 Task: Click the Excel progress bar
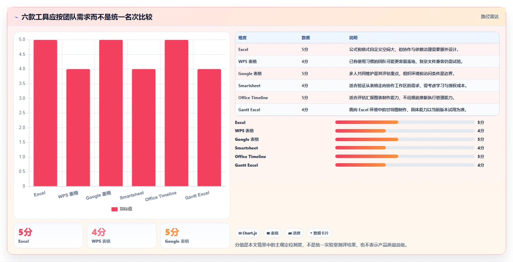click(x=405, y=122)
